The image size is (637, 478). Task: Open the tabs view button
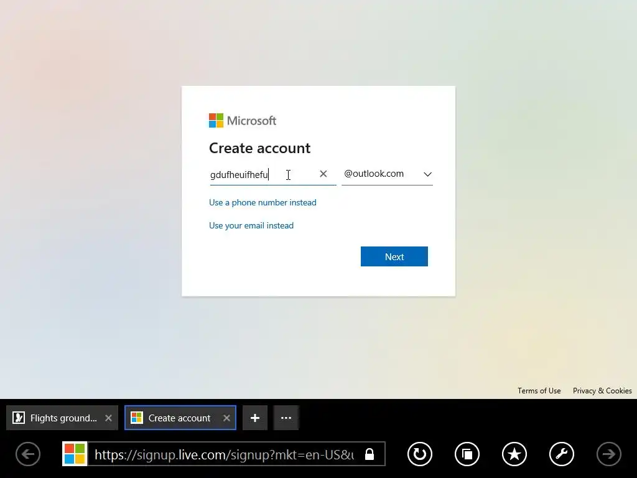click(467, 454)
